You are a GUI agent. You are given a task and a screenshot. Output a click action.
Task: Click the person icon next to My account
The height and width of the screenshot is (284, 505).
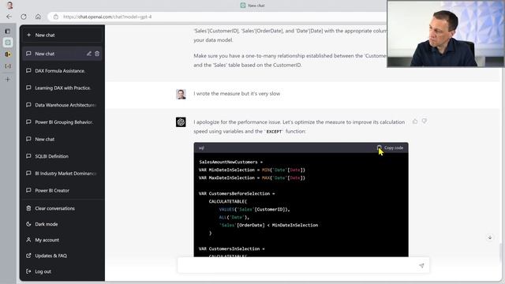coord(28,240)
